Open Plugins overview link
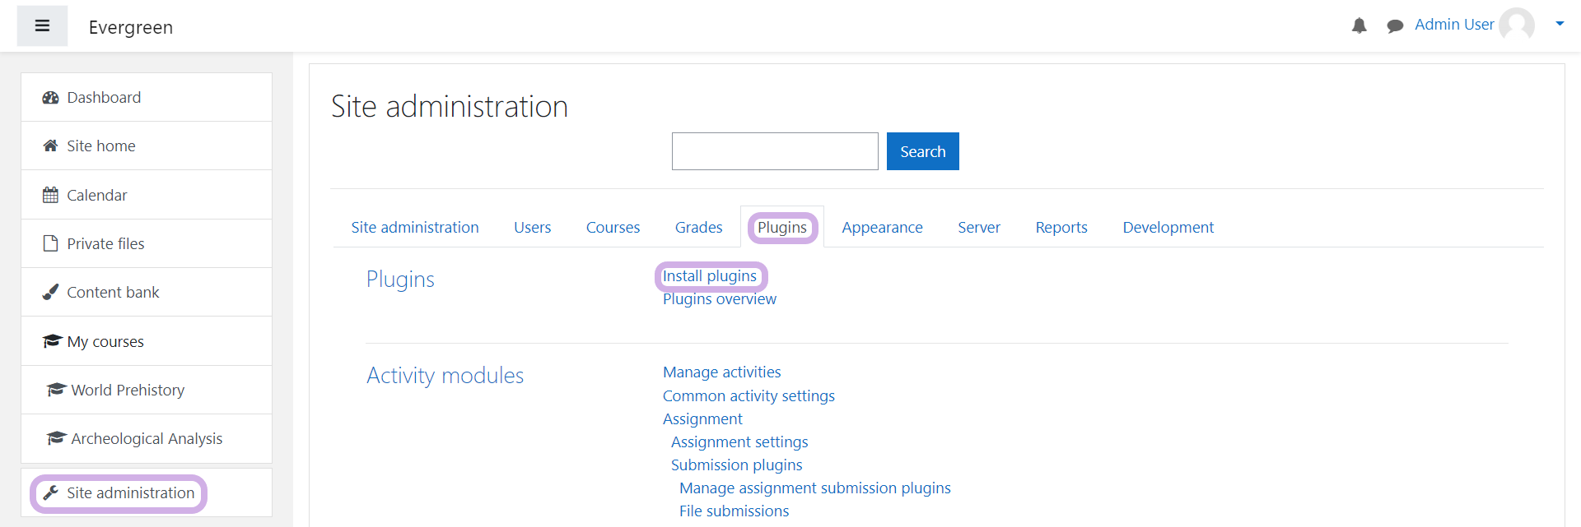 719,299
